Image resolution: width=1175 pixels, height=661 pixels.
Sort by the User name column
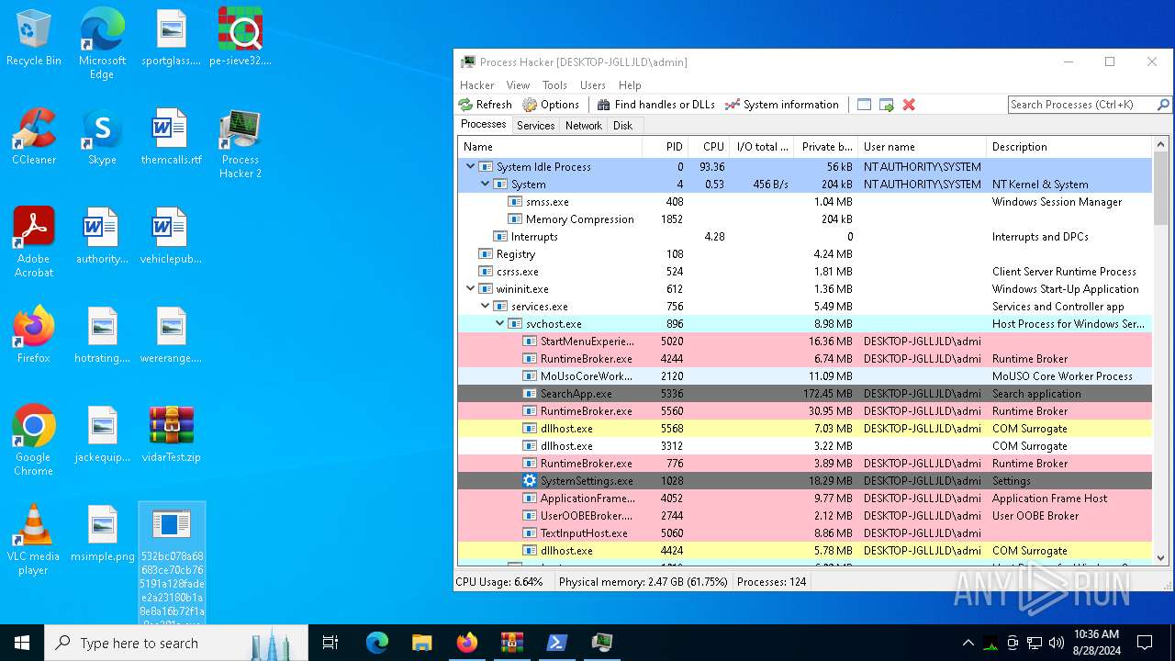922,147
